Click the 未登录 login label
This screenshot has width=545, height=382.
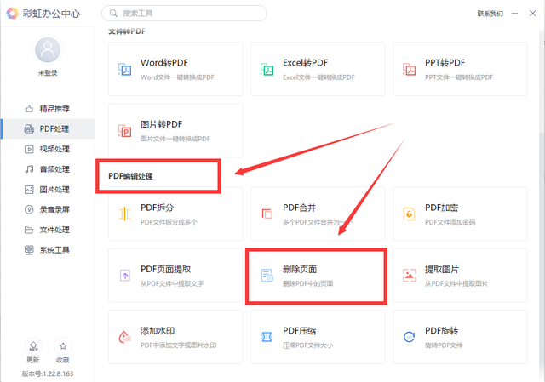pyautogui.click(x=48, y=73)
